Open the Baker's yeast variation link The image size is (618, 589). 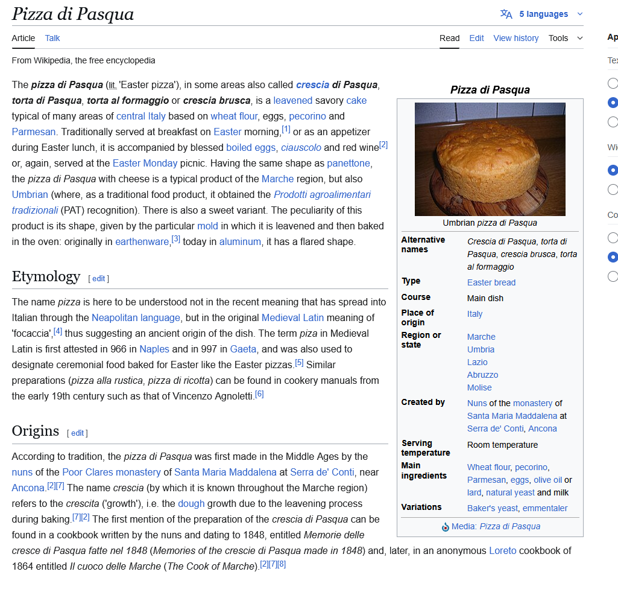click(492, 508)
